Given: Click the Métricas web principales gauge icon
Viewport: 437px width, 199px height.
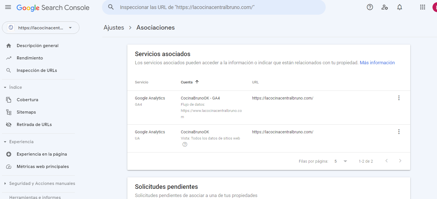Looking at the screenshot, I should pos(9,167).
